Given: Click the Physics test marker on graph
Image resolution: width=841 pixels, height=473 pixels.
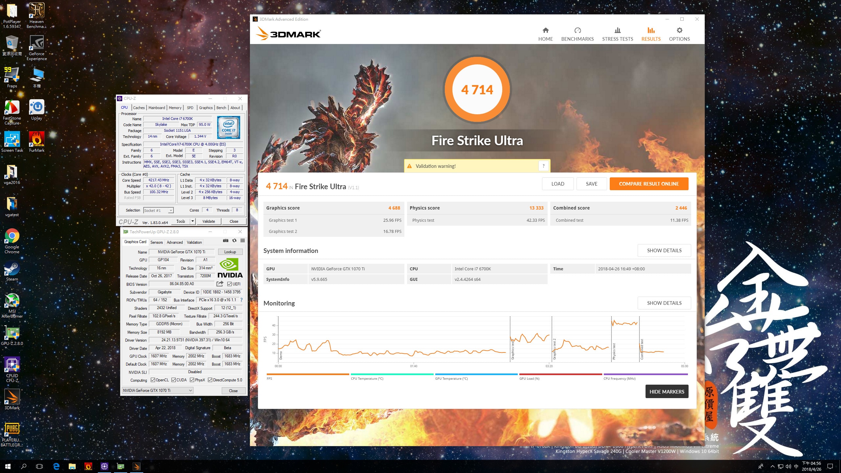Looking at the screenshot, I should [x=613, y=351].
